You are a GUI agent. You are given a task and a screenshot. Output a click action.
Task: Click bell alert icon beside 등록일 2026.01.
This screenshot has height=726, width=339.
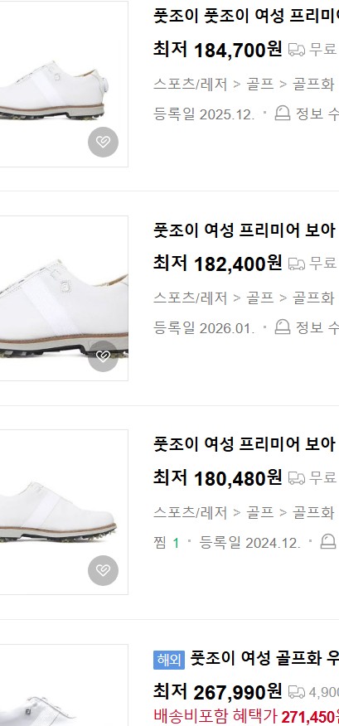pos(283,327)
